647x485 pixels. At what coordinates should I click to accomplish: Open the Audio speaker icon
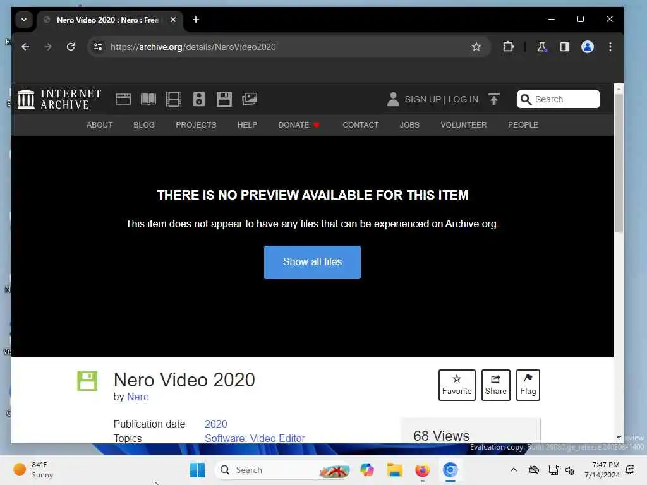199,99
